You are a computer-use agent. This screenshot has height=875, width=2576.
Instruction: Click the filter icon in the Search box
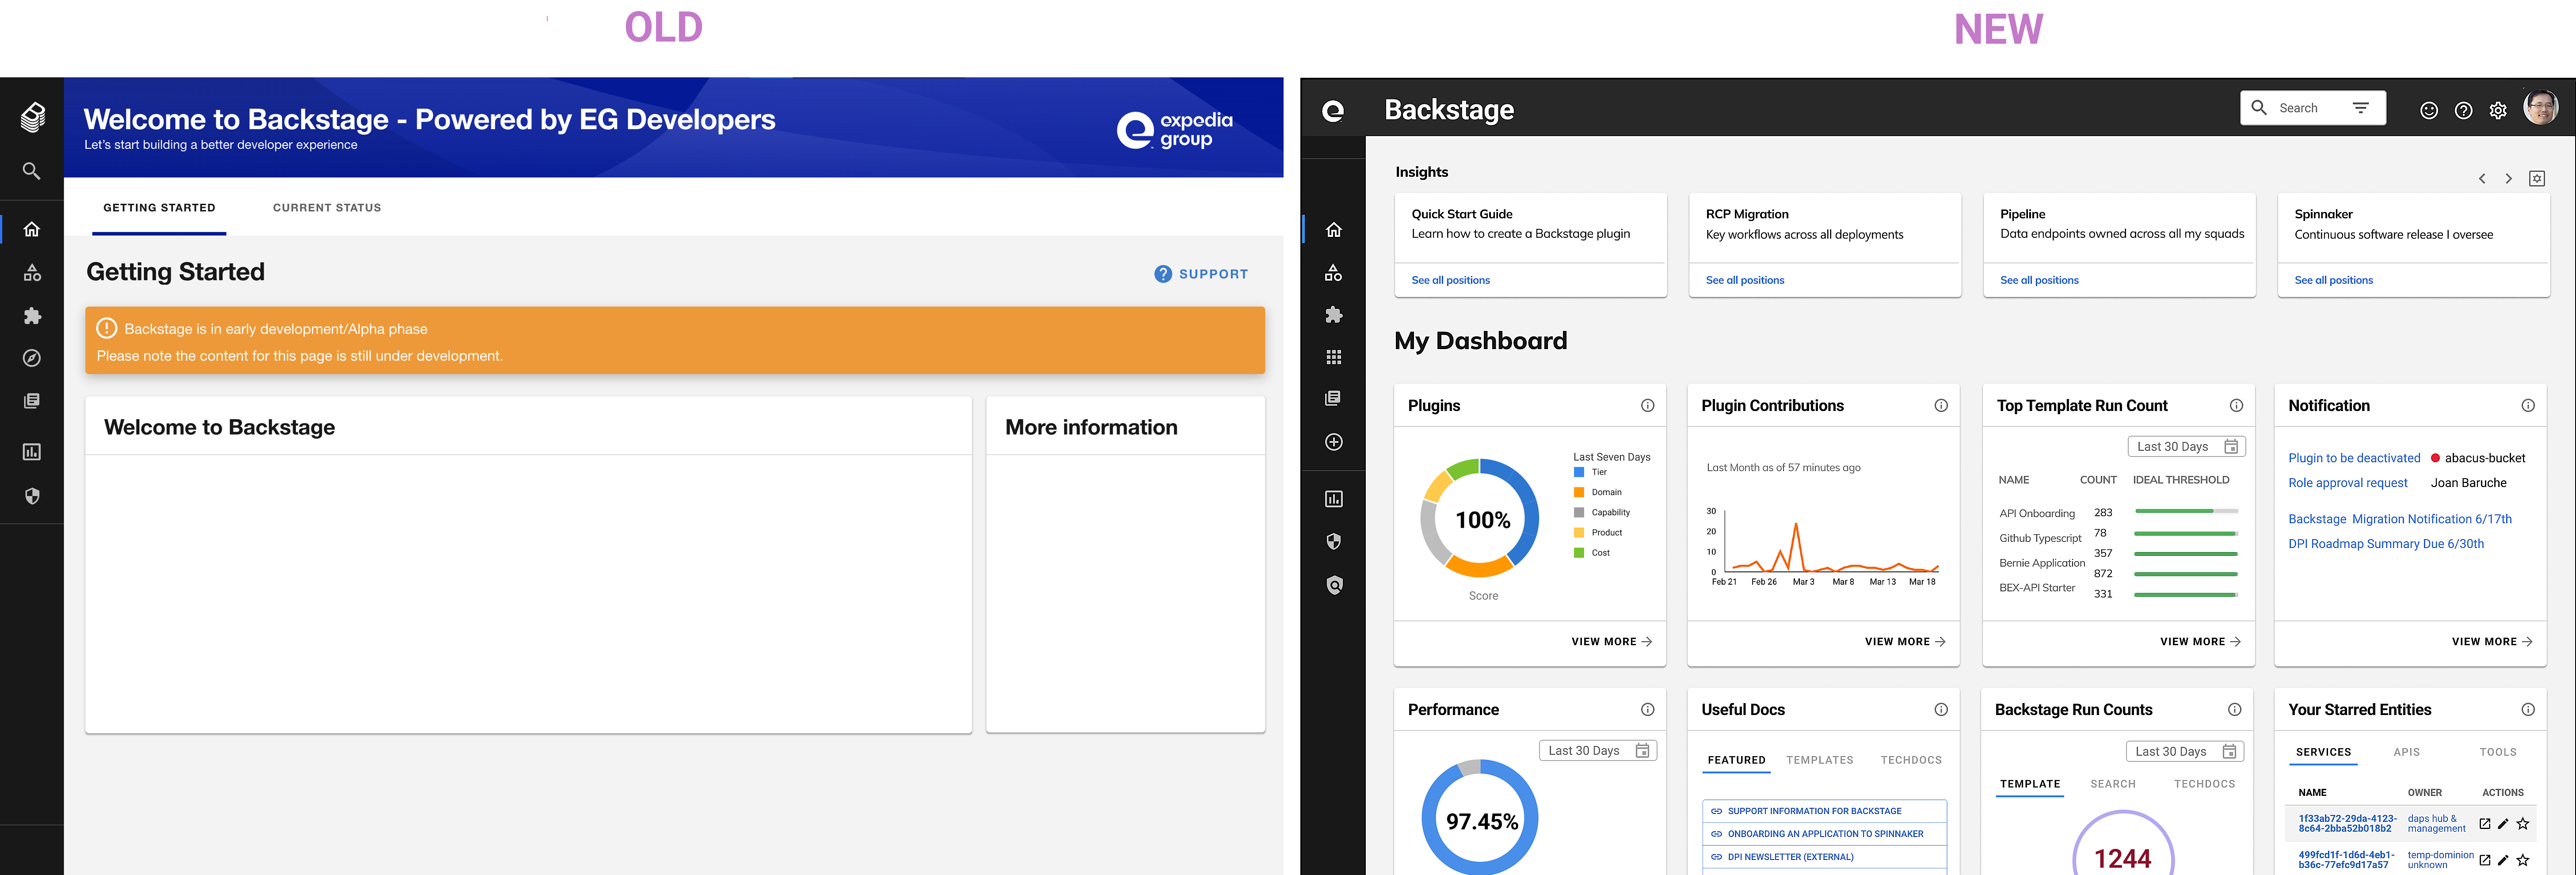pyautogui.click(x=2361, y=108)
